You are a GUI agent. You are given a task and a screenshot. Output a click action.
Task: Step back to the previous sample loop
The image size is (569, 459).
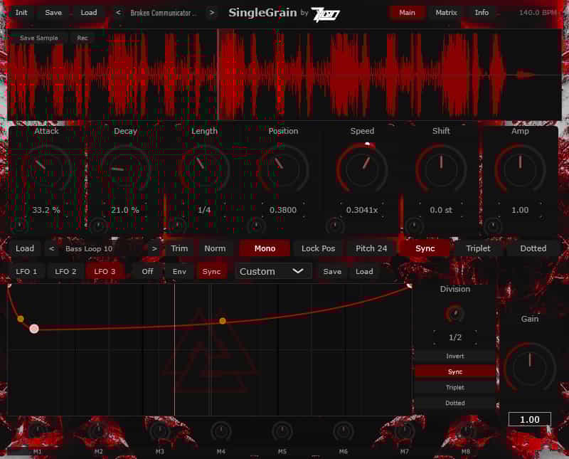[53, 248]
